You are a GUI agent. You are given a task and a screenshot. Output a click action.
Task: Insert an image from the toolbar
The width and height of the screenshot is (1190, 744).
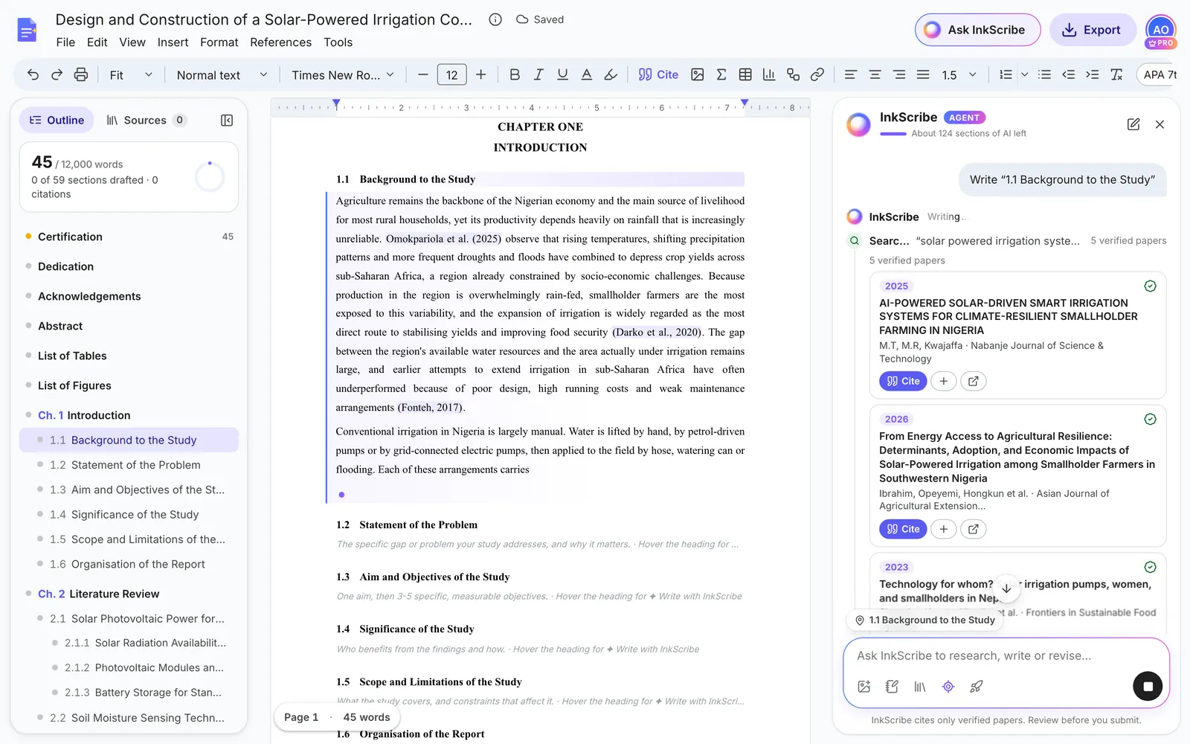click(x=698, y=74)
